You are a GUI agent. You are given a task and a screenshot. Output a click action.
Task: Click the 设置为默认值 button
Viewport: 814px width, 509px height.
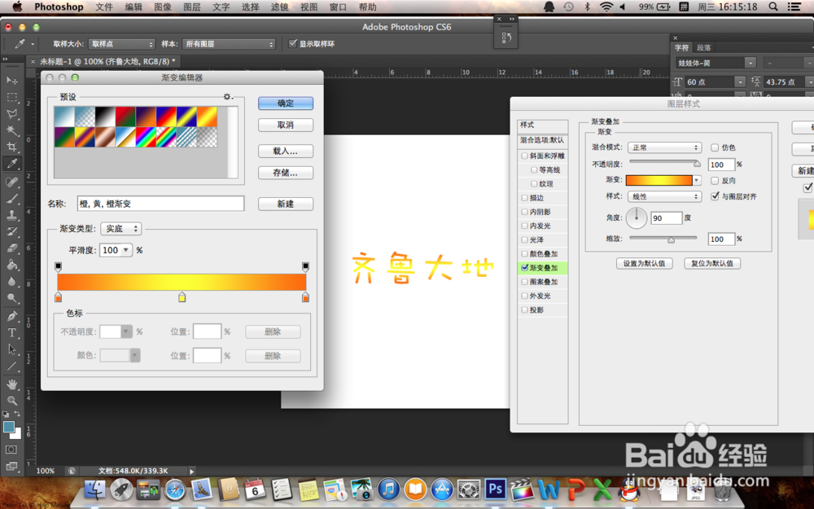click(644, 263)
